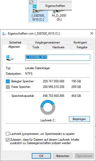This screenshot has width=96, height=161.
Task: Click the 269 GB free size
Action: (76, 87)
